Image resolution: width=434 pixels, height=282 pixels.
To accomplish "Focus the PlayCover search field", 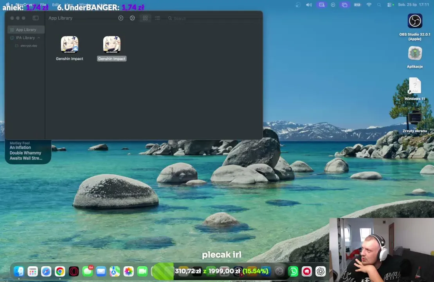I will pos(213,18).
